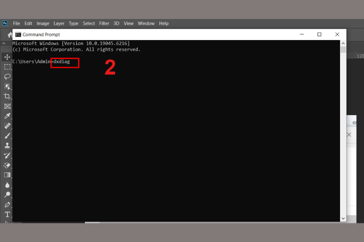Select the Eyedropper tool
364x242 pixels.
click(7, 116)
